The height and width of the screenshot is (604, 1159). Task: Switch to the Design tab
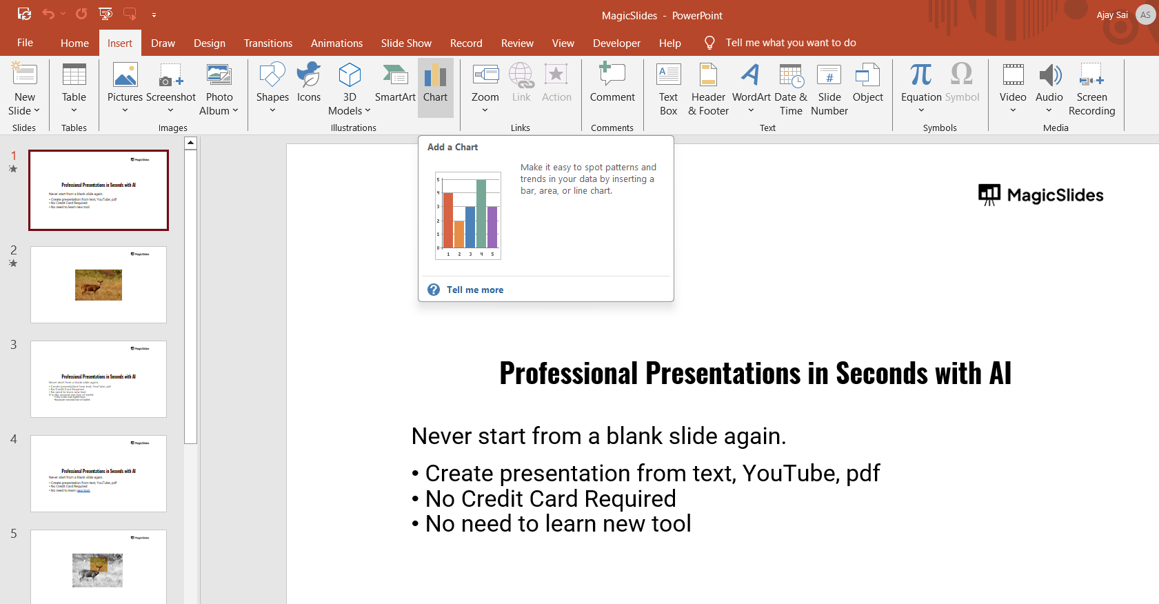[x=209, y=43]
